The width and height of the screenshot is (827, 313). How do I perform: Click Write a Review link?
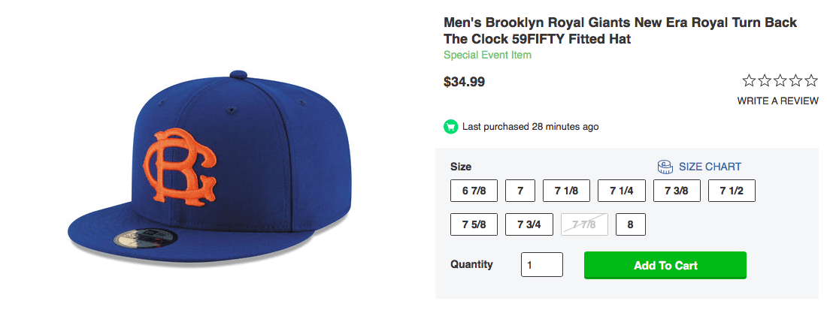coord(777,101)
